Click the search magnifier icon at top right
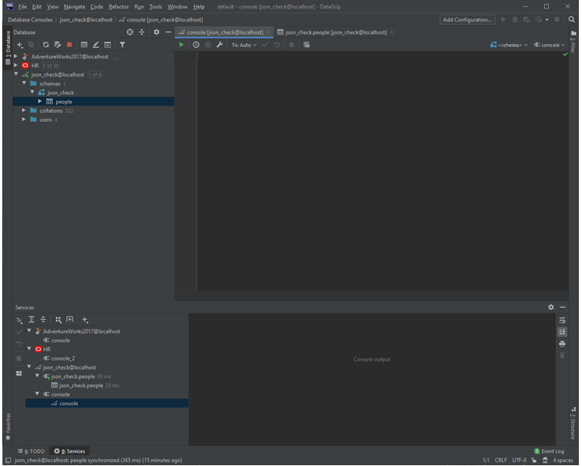This screenshot has height=466, width=582. click(572, 19)
